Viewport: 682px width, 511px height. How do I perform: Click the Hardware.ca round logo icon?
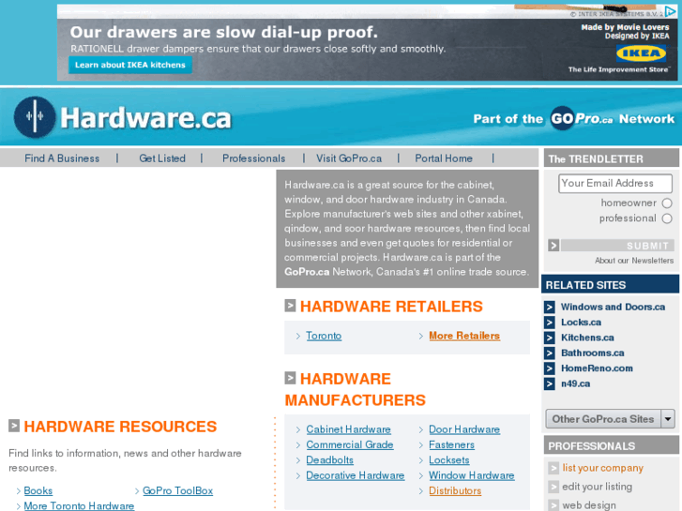point(35,117)
